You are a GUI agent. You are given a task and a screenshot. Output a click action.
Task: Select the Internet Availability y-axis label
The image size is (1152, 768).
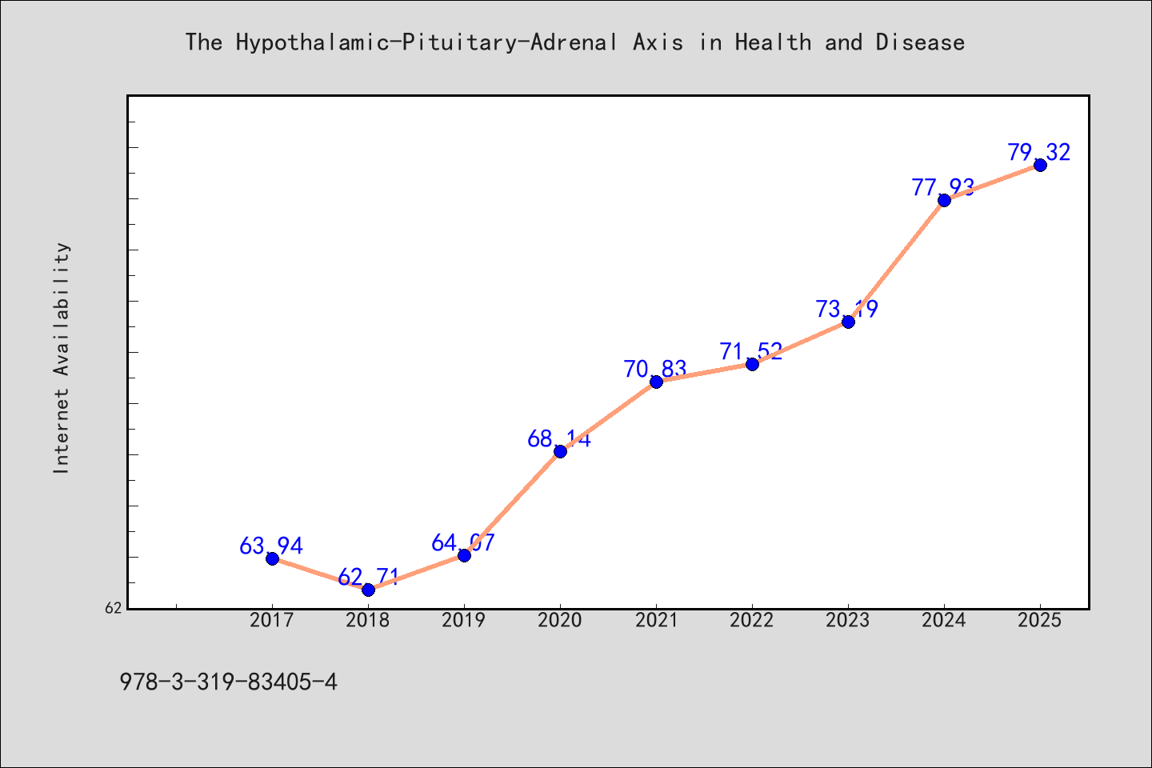point(62,358)
